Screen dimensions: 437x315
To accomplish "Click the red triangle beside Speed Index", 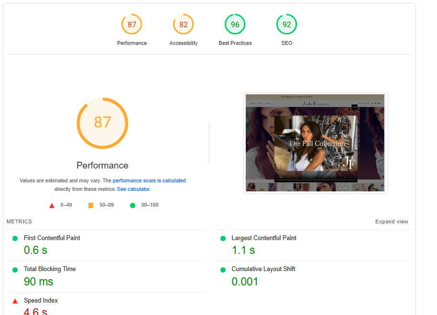I will [15, 301].
